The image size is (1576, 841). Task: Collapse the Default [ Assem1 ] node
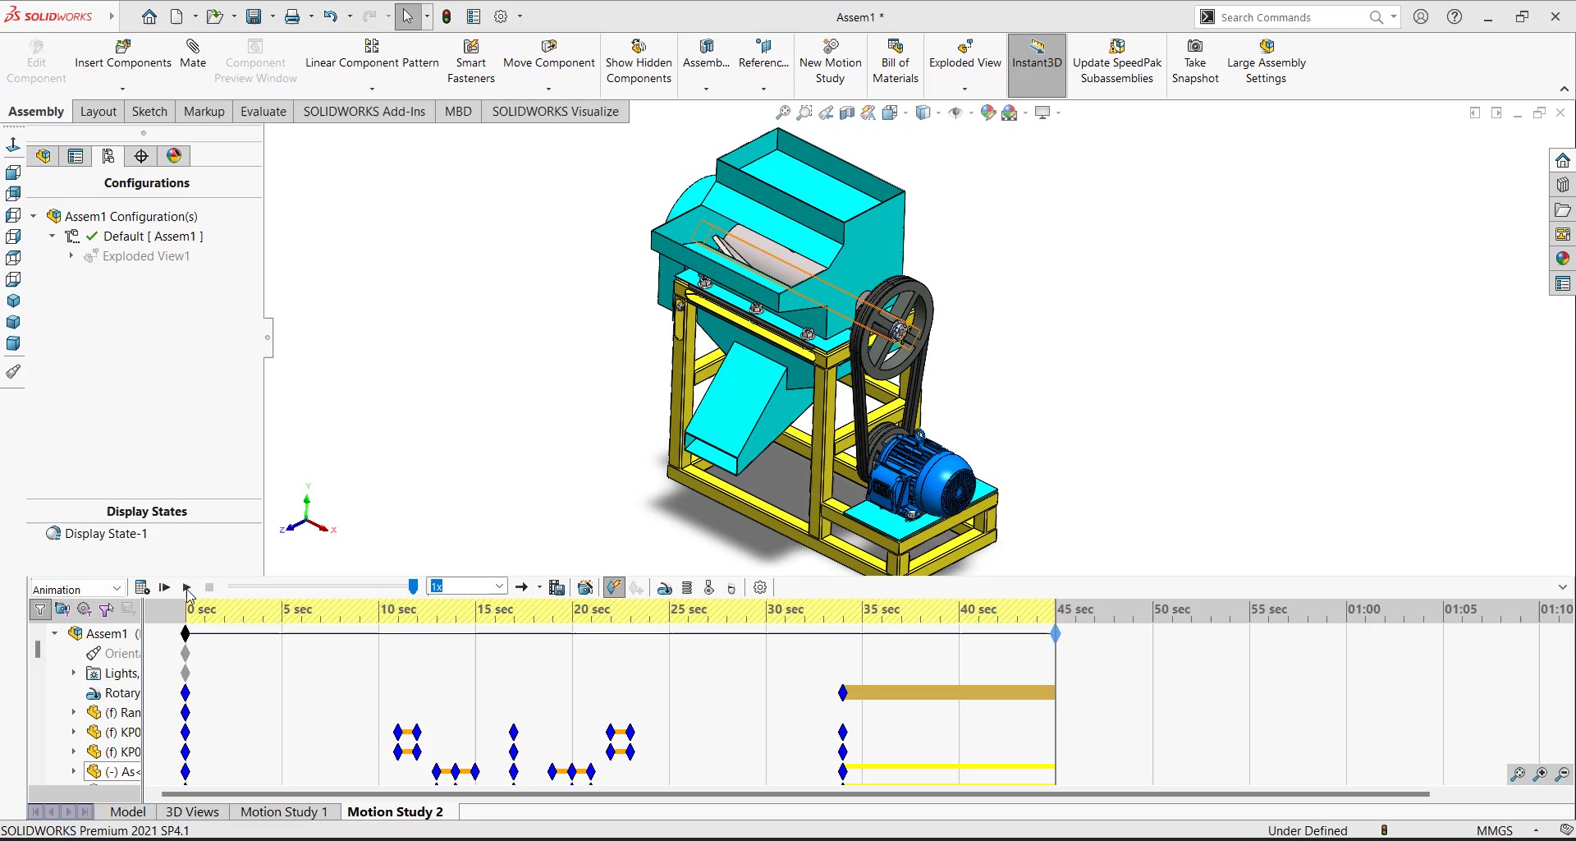[53, 236]
